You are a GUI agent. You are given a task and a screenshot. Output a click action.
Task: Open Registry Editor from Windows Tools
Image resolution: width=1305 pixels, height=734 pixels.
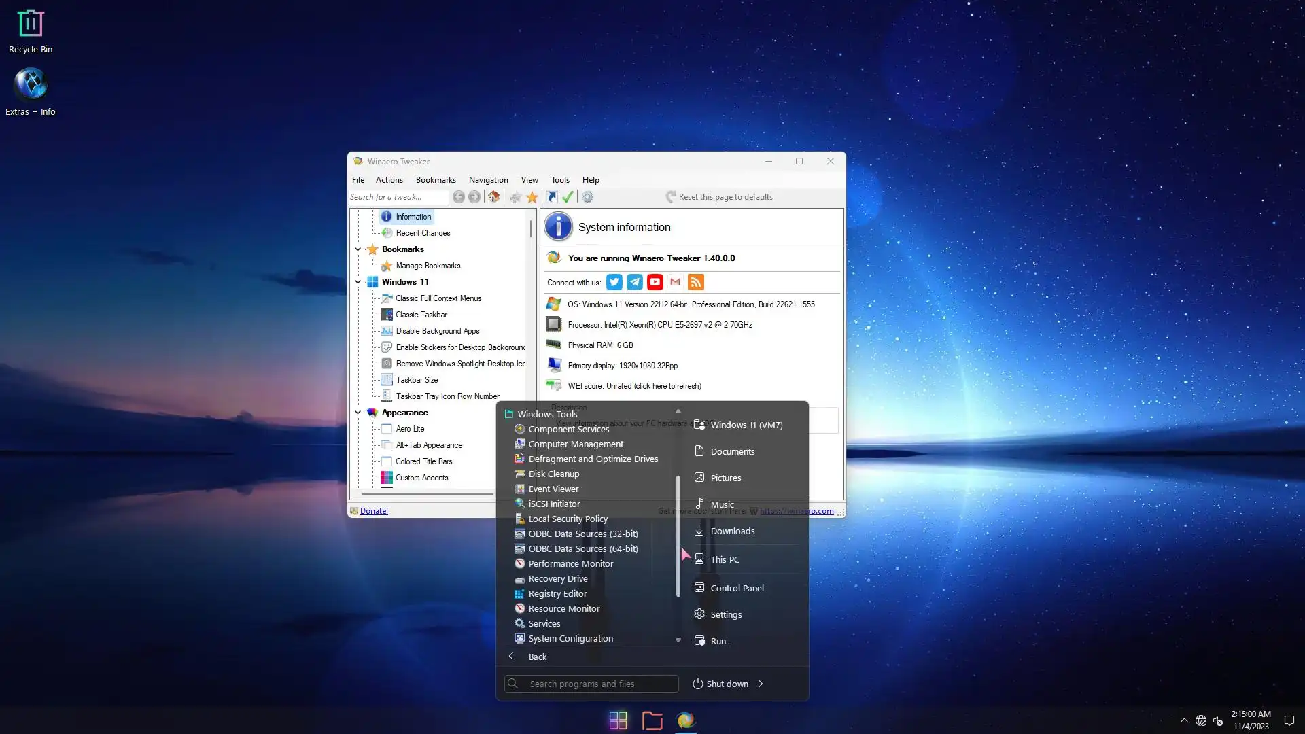click(557, 593)
